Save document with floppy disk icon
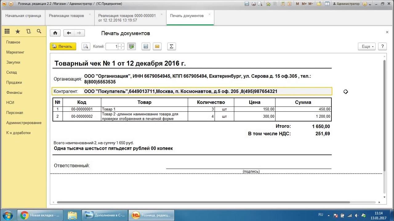Image resolution: width=394 pixels, height=221 pixels. pos(146,46)
